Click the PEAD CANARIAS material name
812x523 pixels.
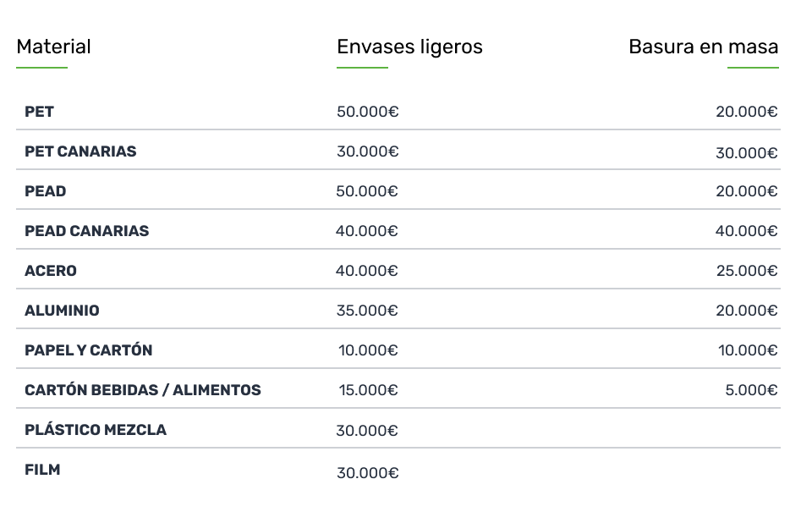point(87,231)
